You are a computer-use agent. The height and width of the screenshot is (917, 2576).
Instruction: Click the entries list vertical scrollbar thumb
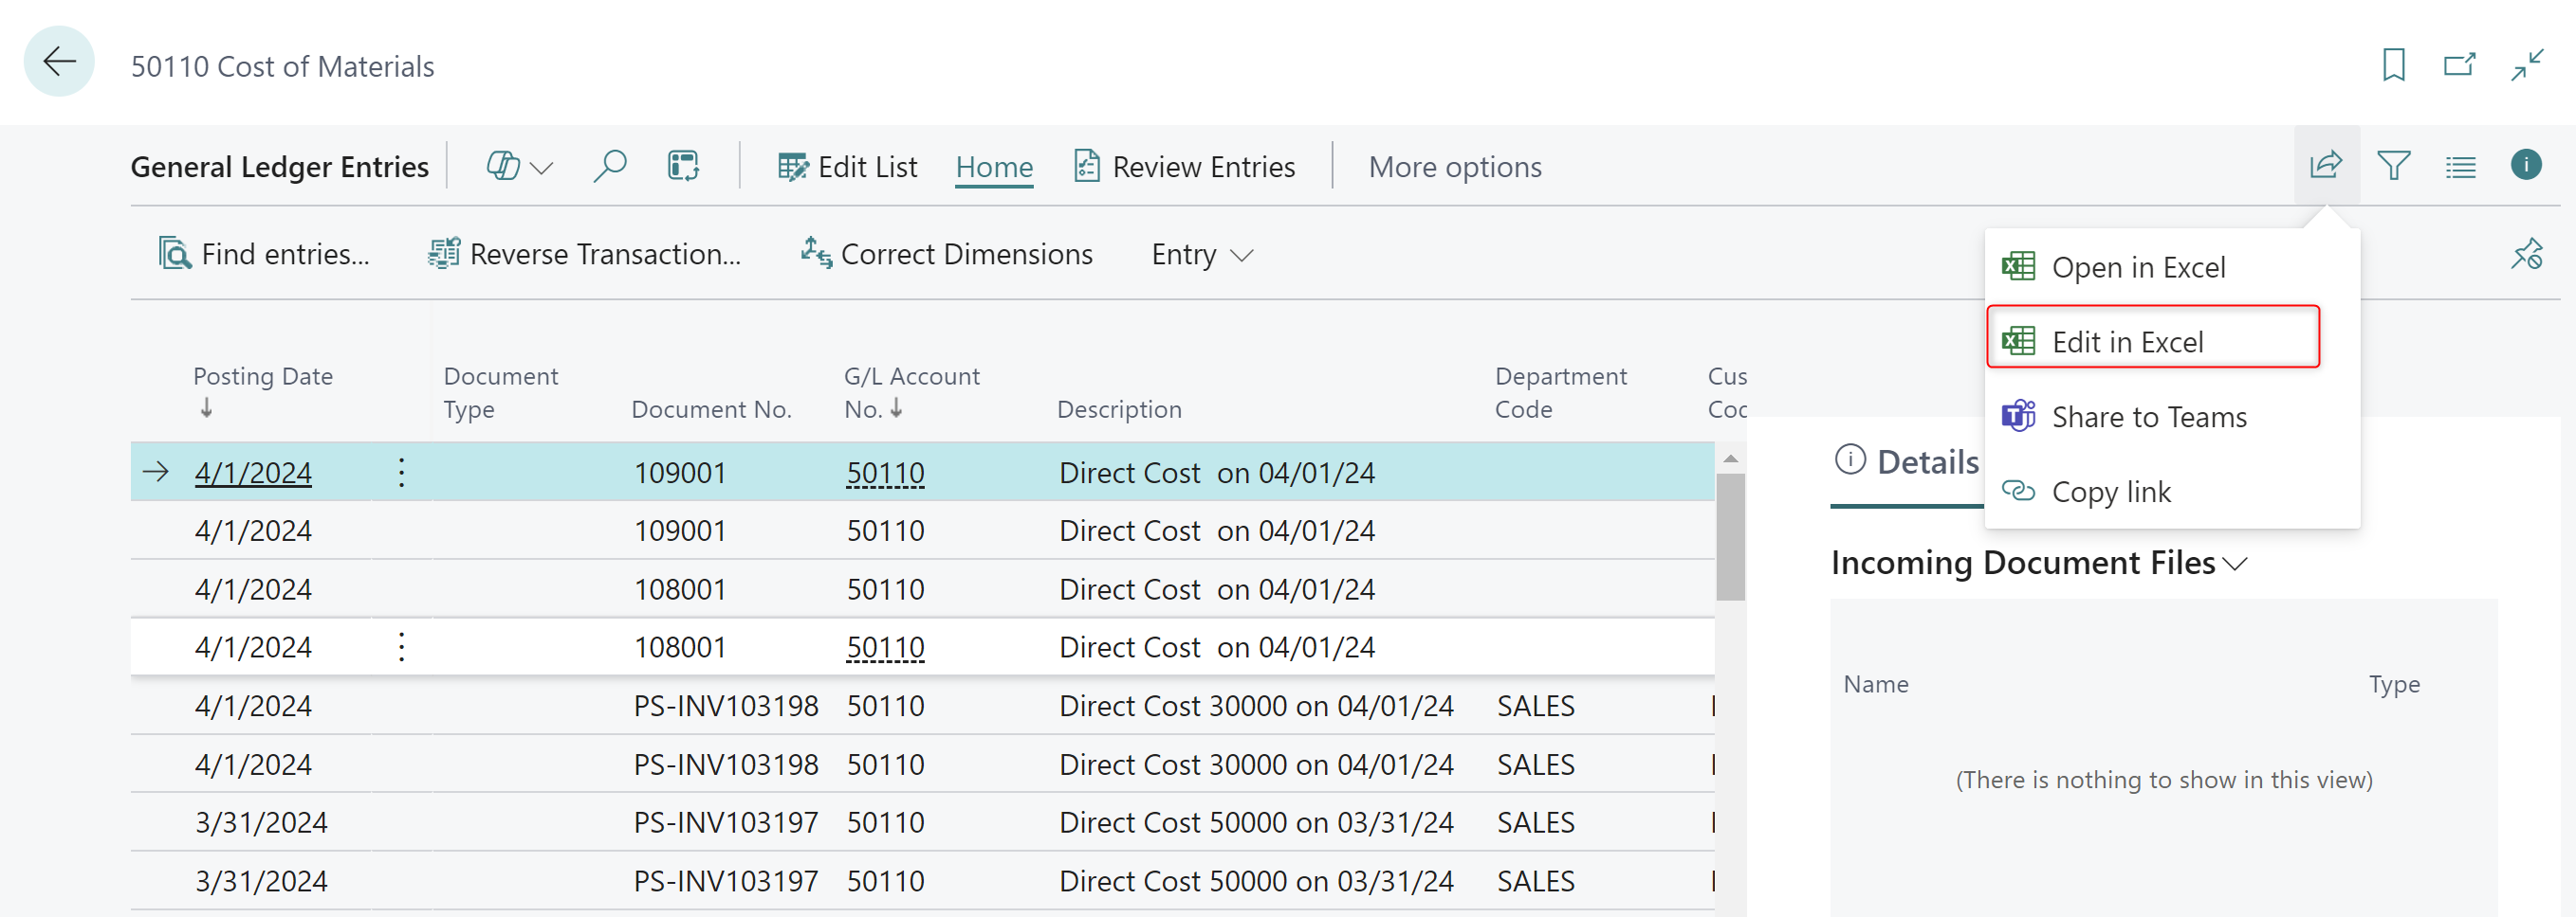point(1730,537)
